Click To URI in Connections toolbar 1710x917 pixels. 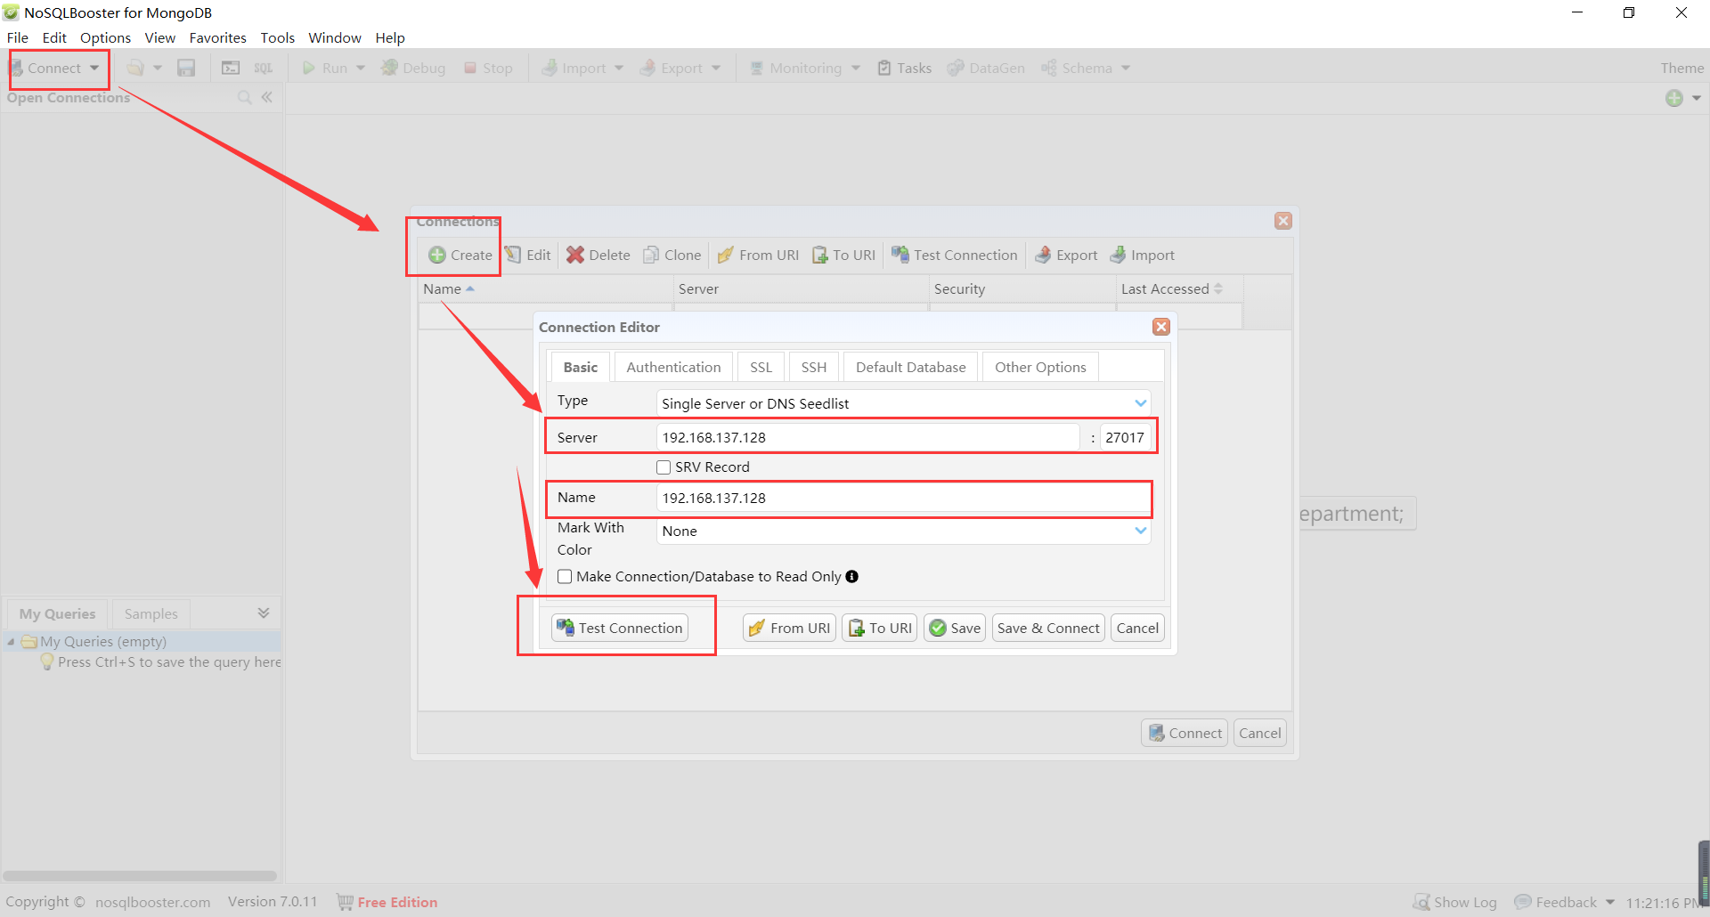[x=843, y=255]
